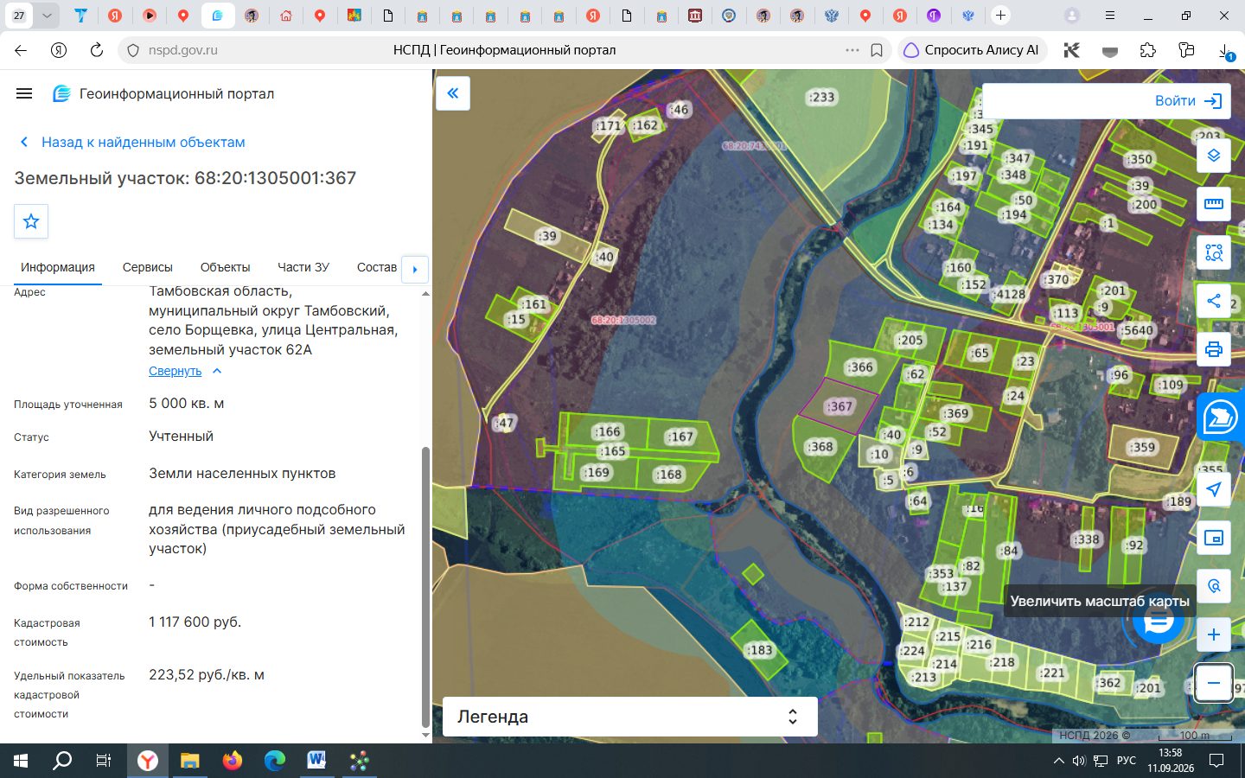Click the Состав tab
Image resolution: width=1245 pixels, height=778 pixels.
[x=377, y=267]
